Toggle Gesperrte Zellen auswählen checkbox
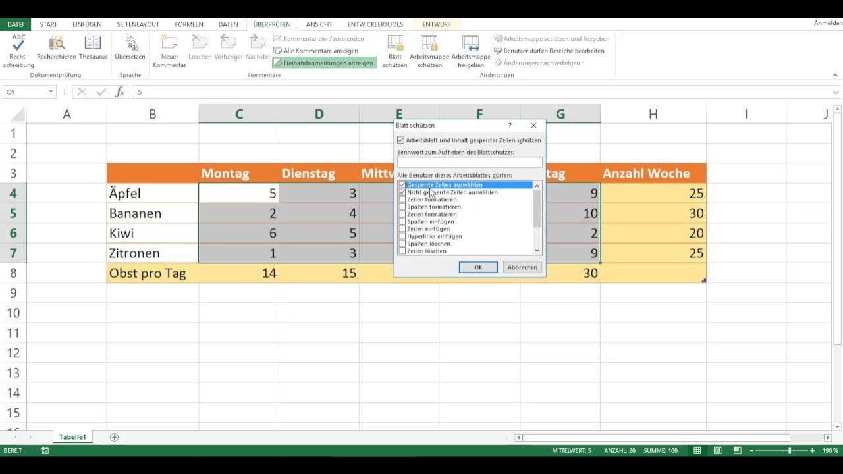Viewport: 843px width, 474px height. pyautogui.click(x=402, y=185)
